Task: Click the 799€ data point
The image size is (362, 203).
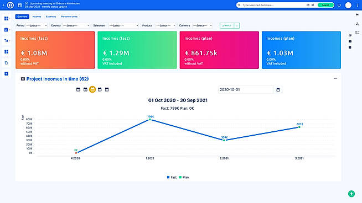Action: click(x=150, y=120)
